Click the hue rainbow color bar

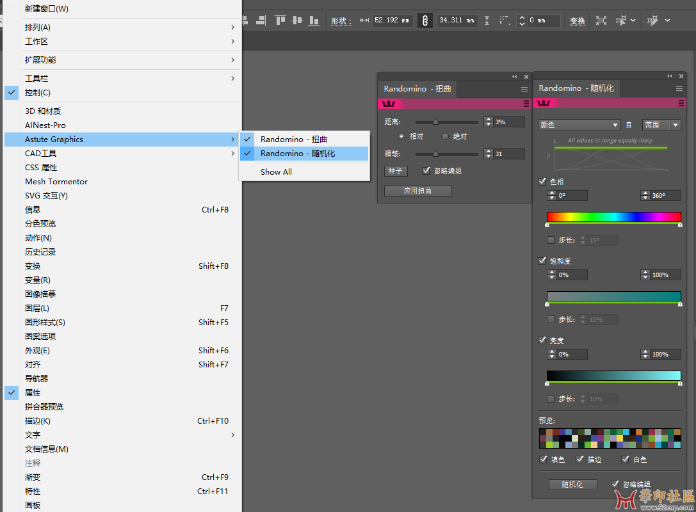coord(614,216)
